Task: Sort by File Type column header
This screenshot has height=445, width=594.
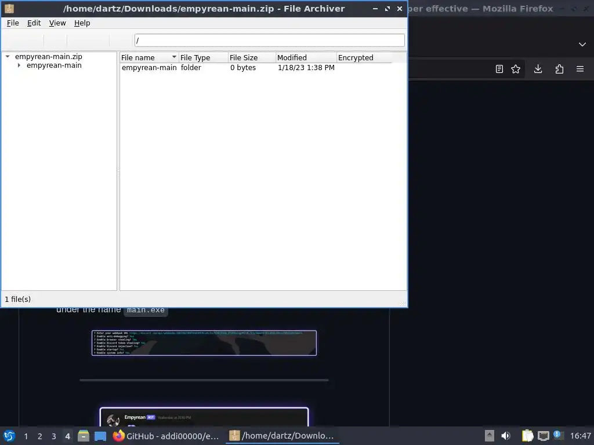Action: tap(203, 57)
